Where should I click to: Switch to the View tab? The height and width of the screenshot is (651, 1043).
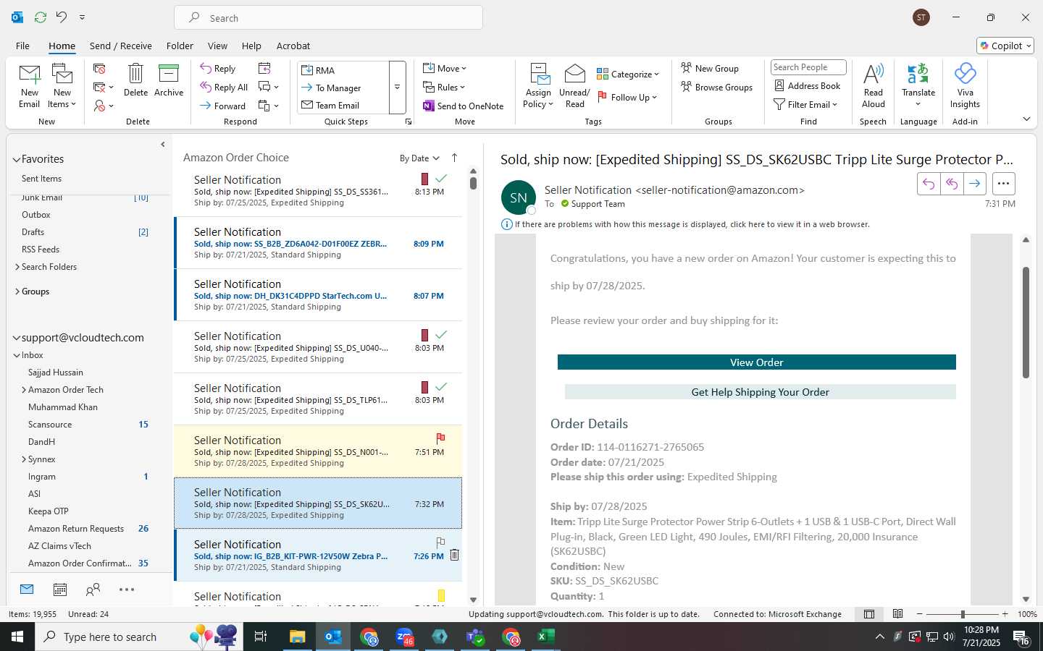coord(217,46)
